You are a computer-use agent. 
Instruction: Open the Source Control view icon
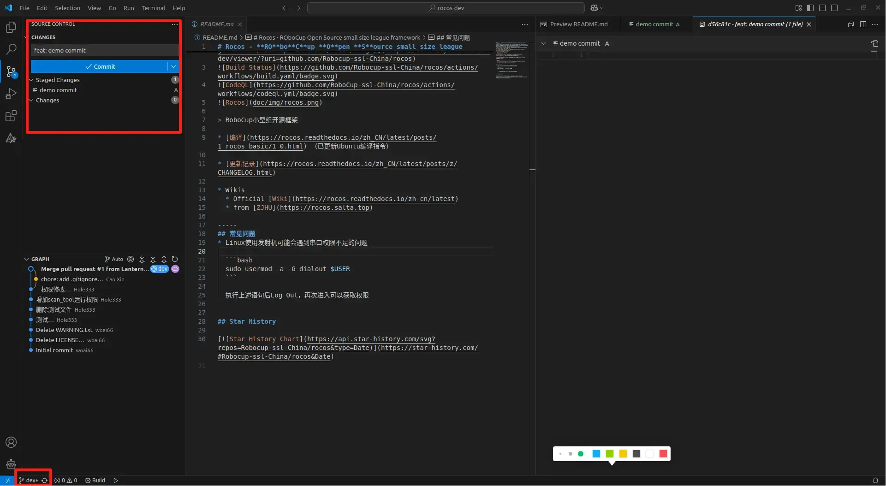click(11, 71)
